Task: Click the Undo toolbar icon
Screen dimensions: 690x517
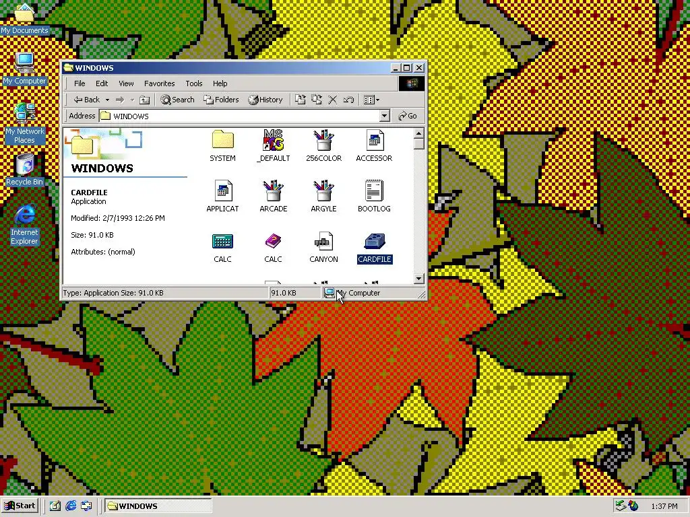Action: pyautogui.click(x=348, y=100)
